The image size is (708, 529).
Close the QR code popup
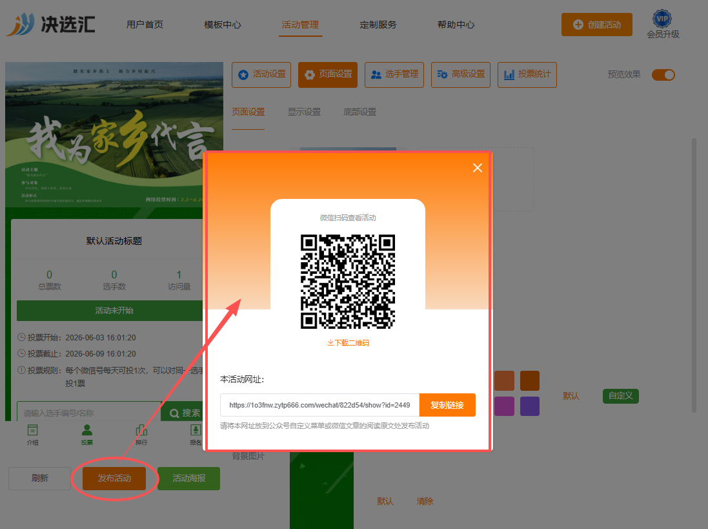click(477, 168)
